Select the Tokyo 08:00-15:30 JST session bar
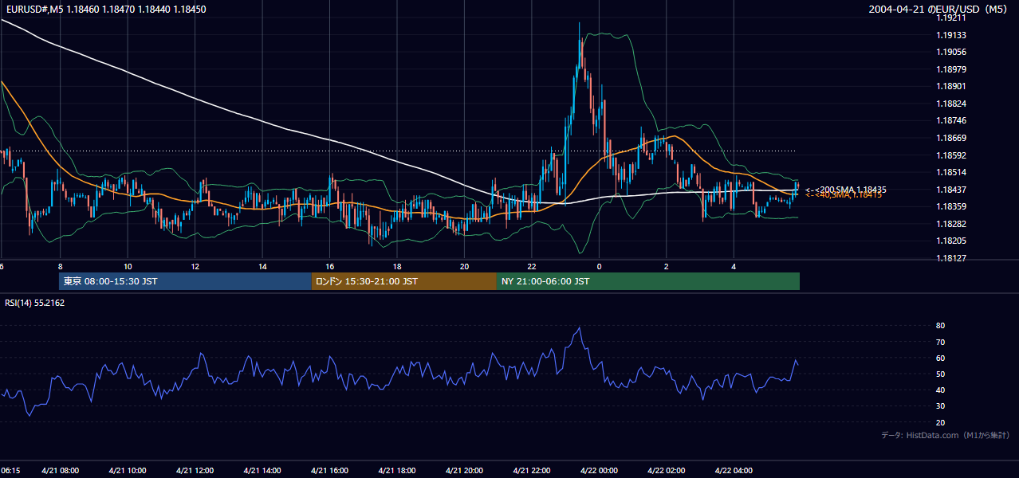Screen dimensions: 1019x478 pos(185,281)
